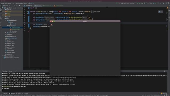
Task: Update project with the blue checkmark icon
Action: pyautogui.click(x=154, y=3)
